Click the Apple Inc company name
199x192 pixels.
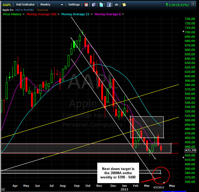(x=8, y=10)
